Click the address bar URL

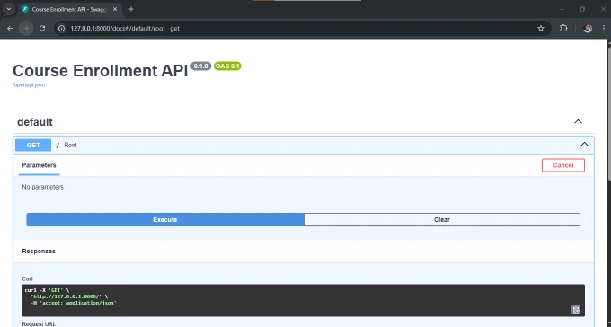(x=125, y=29)
